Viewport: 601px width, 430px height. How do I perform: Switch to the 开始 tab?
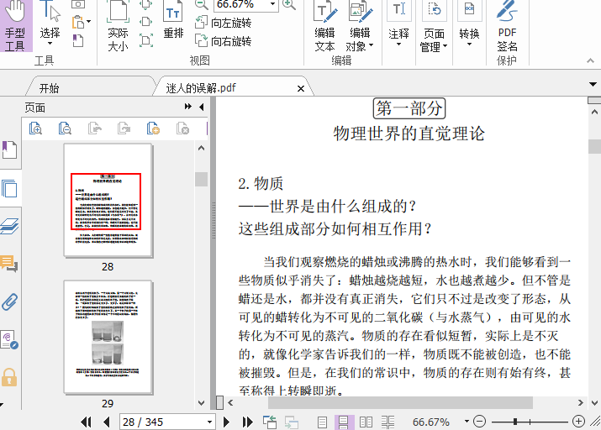[x=49, y=88]
